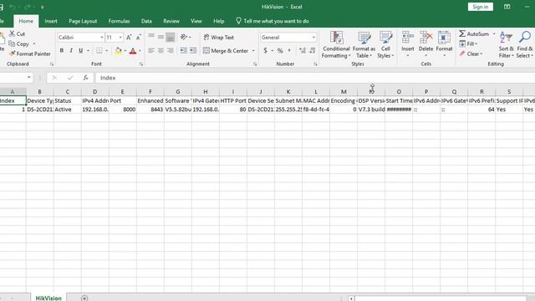
Task: Open the Clear menu in Editing
Action: tap(471, 54)
